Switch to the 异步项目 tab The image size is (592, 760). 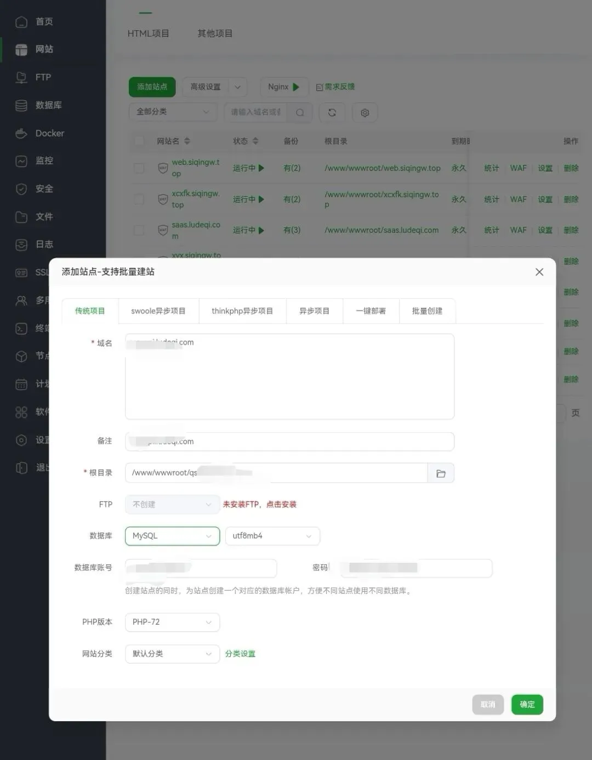pos(315,311)
